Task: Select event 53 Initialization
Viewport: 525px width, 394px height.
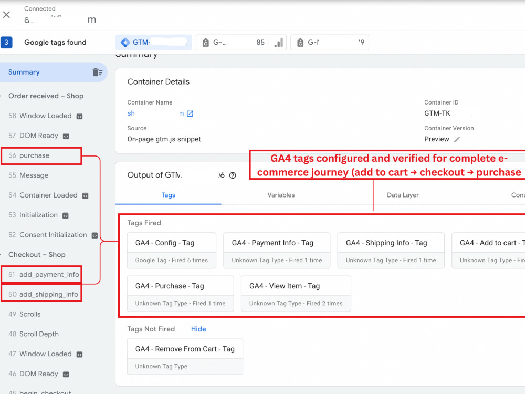Action: (33, 215)
